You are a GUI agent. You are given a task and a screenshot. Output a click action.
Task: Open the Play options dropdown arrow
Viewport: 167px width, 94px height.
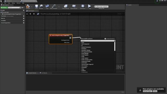pyautogui.click(x=93, y=7)
